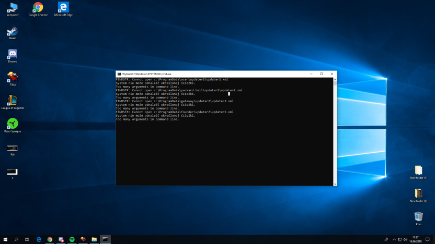
Task: Show hidden system tray icons
Action: (394, 240)
